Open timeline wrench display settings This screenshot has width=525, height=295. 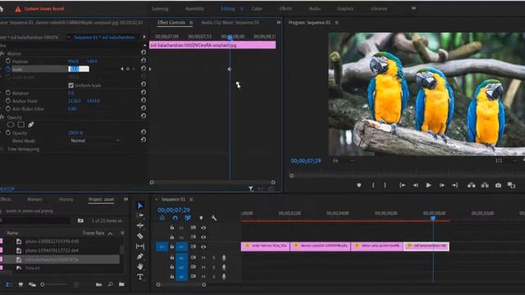click(213, 218)
